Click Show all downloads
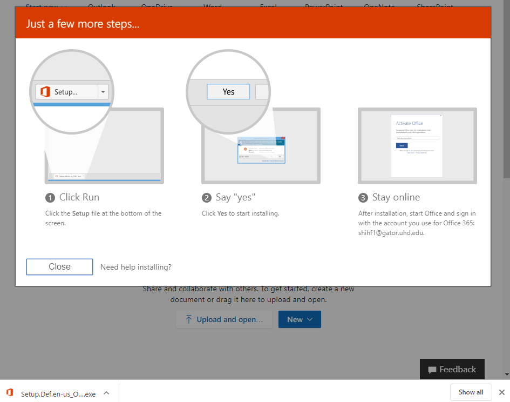Viewport: 510px width, 402px height. tap(471, 392)
